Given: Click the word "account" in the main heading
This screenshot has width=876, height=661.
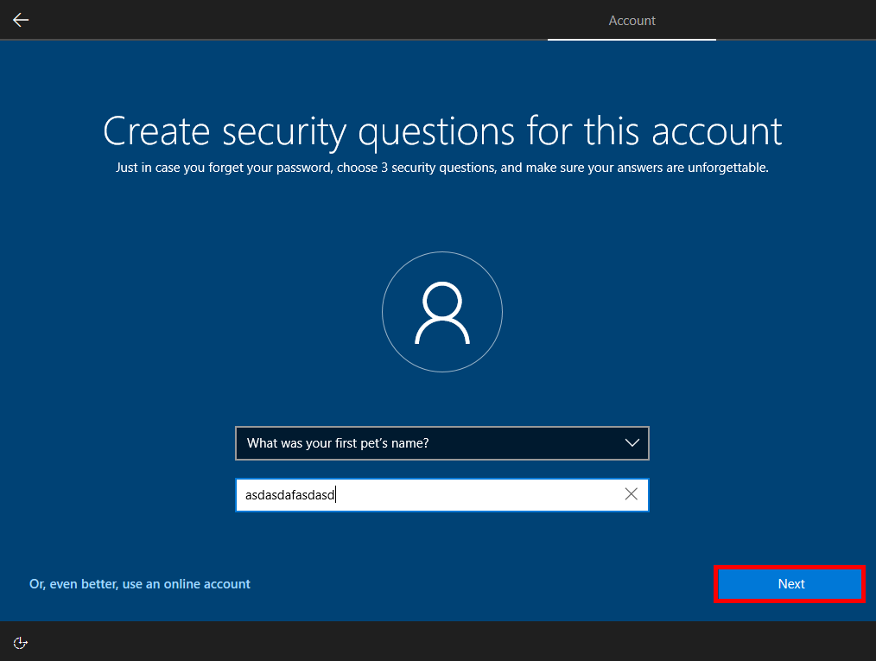Looking at the screenshot, I should (716, 131).
